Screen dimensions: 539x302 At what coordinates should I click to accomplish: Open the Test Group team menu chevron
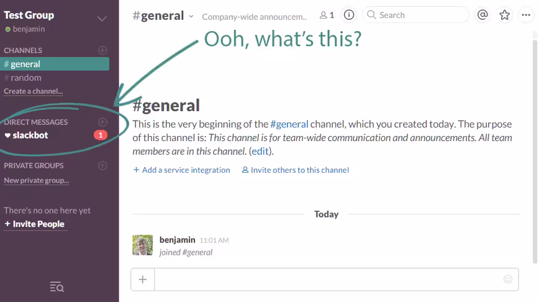click(102, 19)
